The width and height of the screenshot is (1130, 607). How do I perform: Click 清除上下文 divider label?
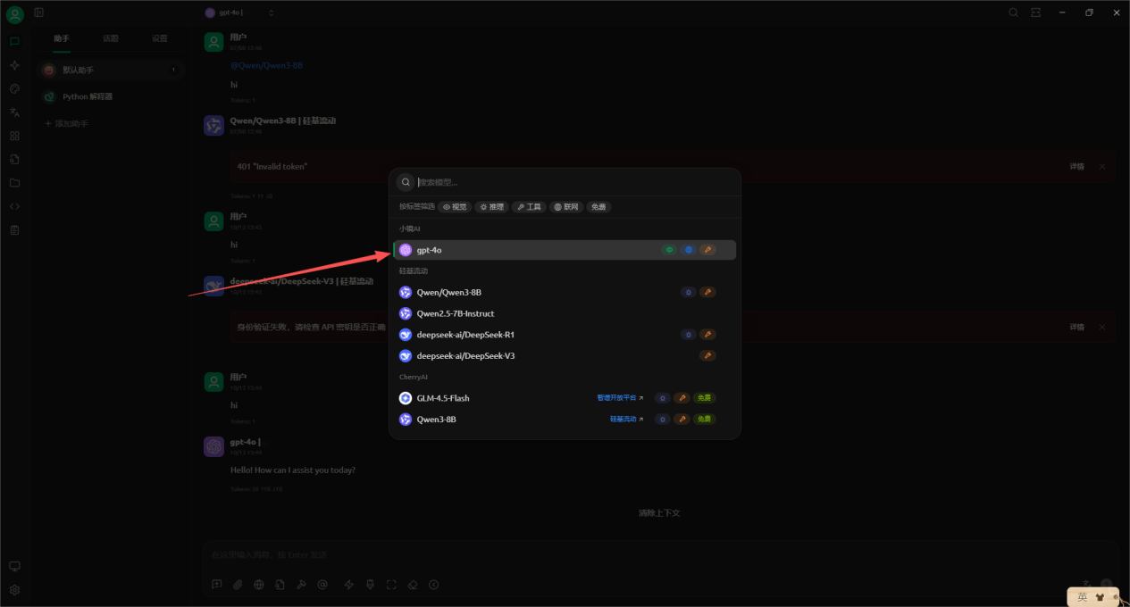(x=659, y=513)
